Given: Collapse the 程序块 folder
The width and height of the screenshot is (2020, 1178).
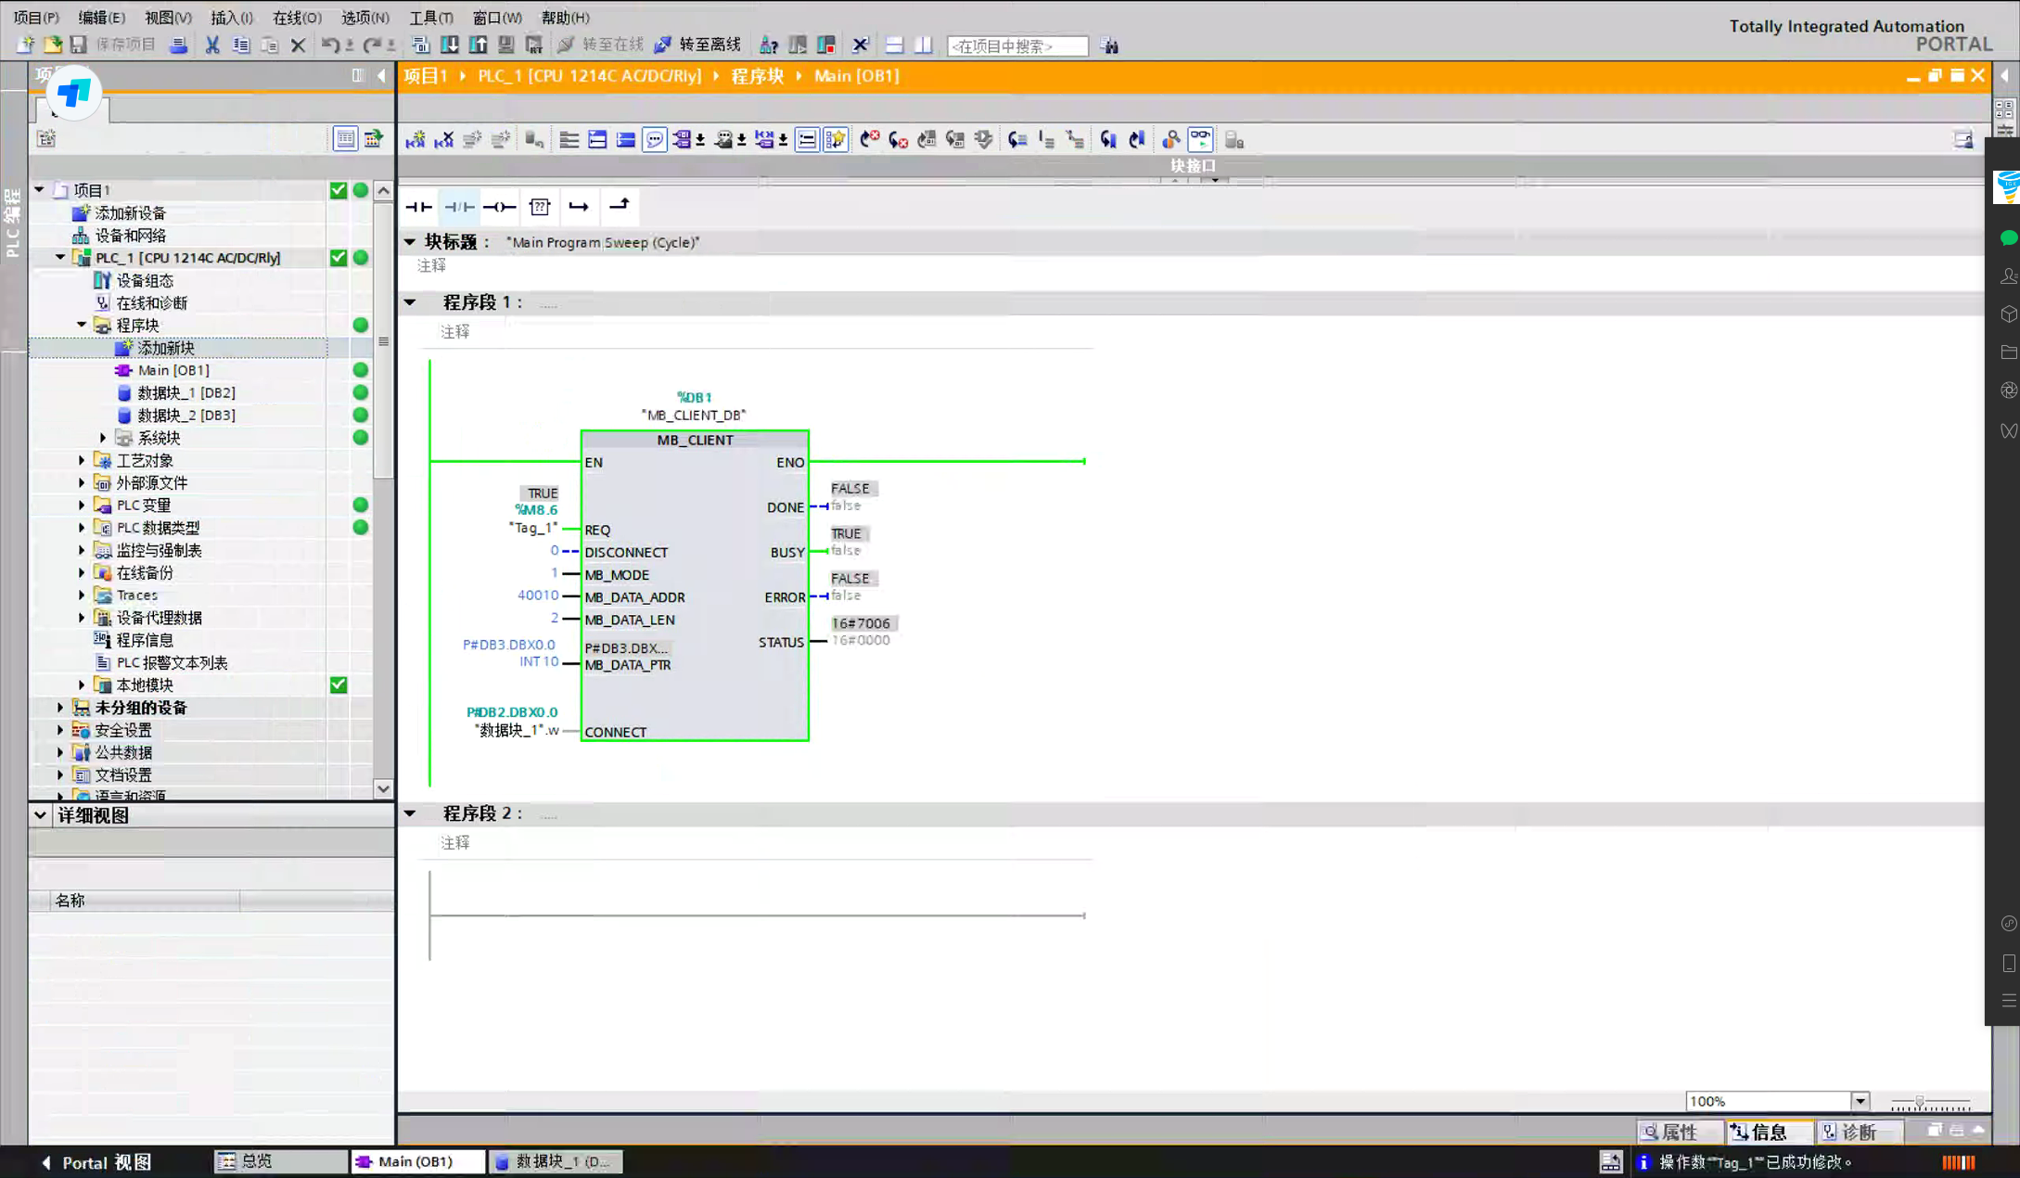Looking at the screenshot, I should tap(82, 326).
